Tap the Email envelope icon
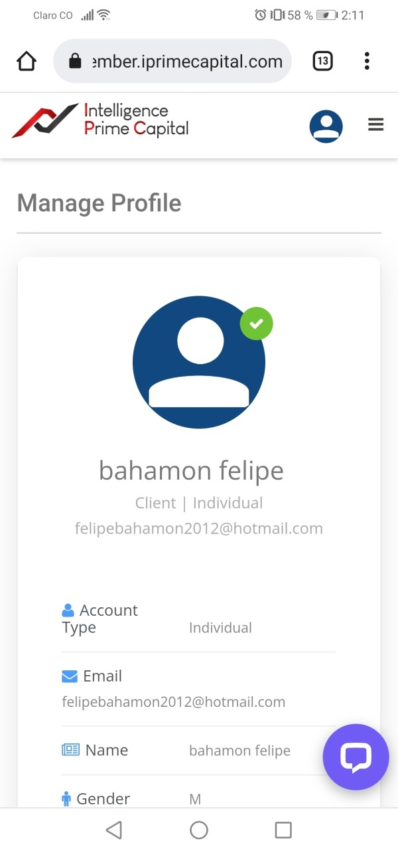 coord(70,676)
